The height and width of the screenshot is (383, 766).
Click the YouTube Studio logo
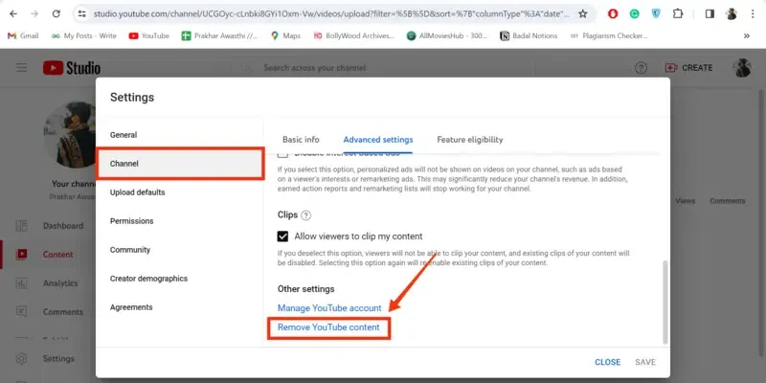click(x=72, y=68)
